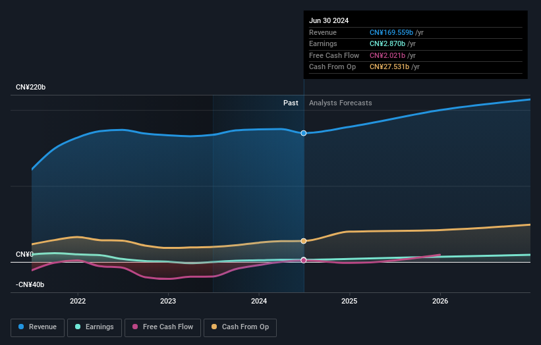Click the Past label on chart

pyautogui.click(x=291, y=103)
